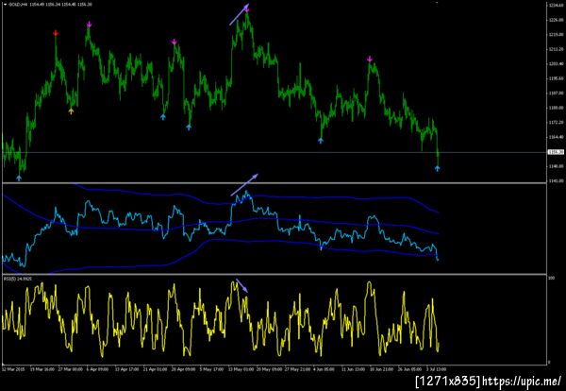The height and width of the screenshot is (391, 566).
Task: Click the 1164.40 price scale value
Action: click(x=557, y=137)
